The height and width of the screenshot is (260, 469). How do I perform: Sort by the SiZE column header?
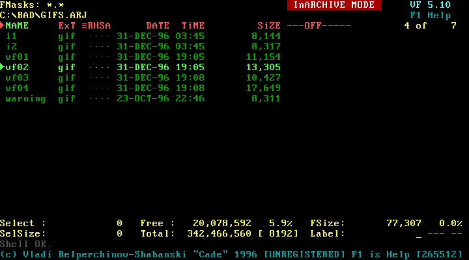268,25
